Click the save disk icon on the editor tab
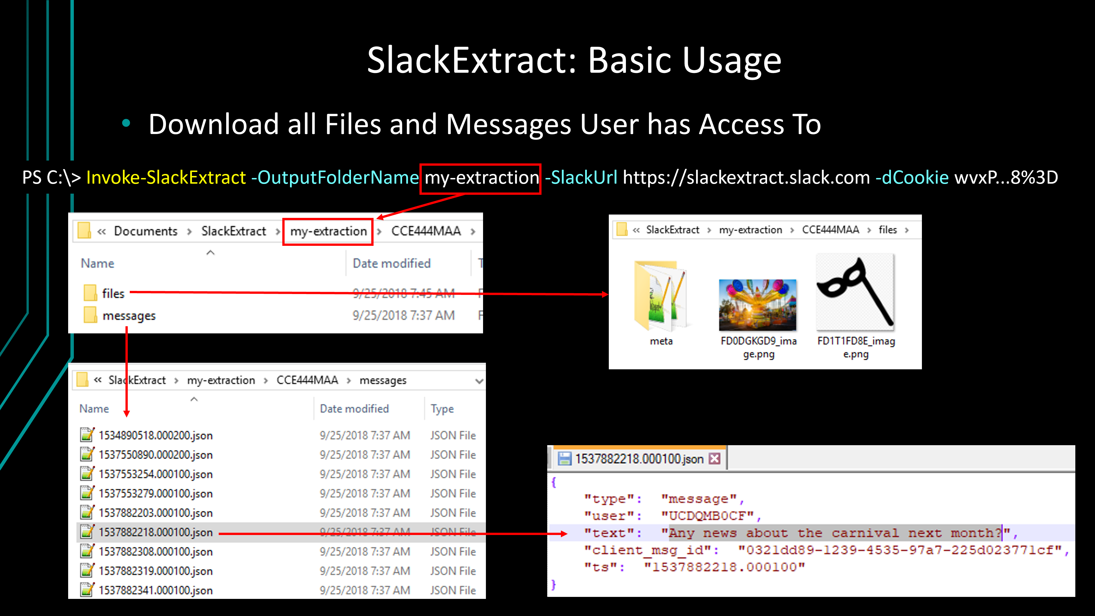Screen dimensions: 1095x616 pyautogui.click(x=564, y=459)
